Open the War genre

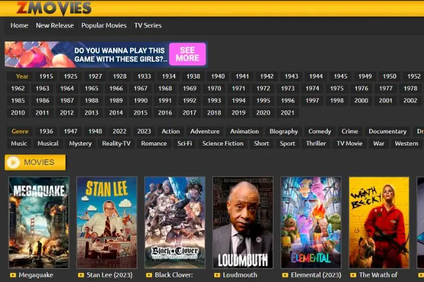pos(379,144)
